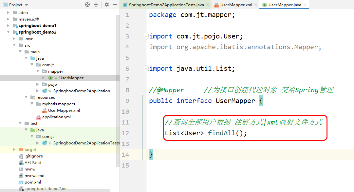Screen dimensions: 354x192
Task: Click the locate/select opened file target icon
Action: pos(87,5)
